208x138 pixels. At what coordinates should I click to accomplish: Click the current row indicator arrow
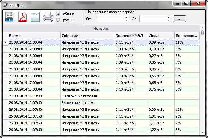coord(5,42)
